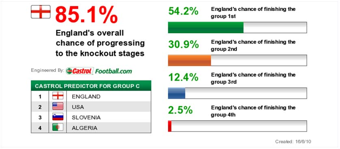Viewport: 340px width, 149px height.
Task: Click the 30.9% percentage value
Action: coord(183,44)
